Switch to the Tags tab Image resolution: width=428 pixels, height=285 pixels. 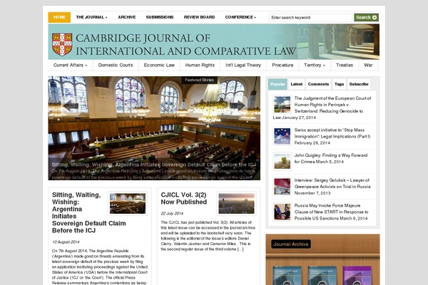point(339,84)
